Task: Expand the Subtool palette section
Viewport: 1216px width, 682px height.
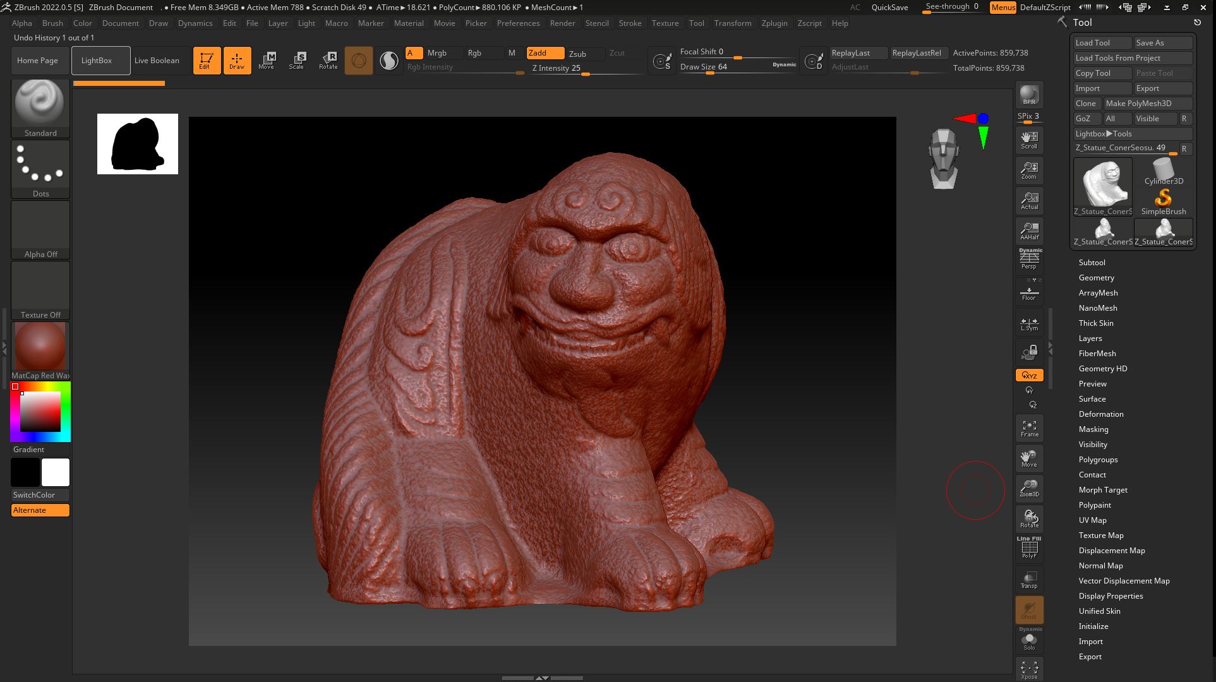Action: pyautogui.click(x=1092, y=263)
